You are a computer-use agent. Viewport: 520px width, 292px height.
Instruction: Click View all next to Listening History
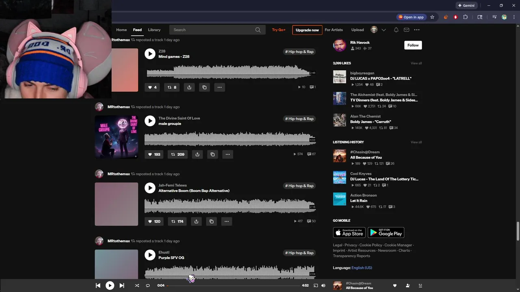point(416,142)
